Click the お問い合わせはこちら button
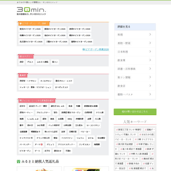 click(x=135, y=112)
